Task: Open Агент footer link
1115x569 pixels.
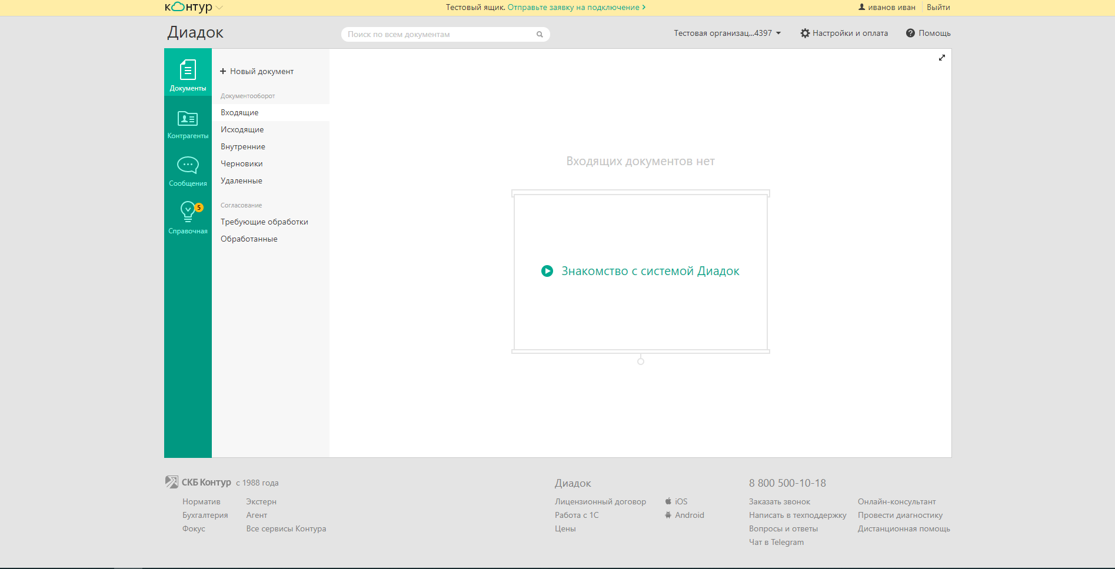Action: [x=257, y=515]
